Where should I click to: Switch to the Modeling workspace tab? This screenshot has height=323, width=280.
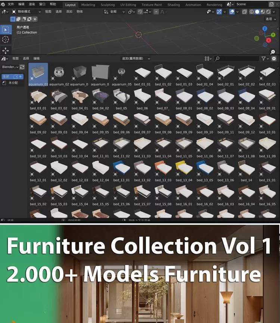(88, 4)
